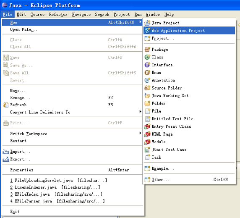
Task: Select Untitled Text File label
Action: click(x=172, y=119)
